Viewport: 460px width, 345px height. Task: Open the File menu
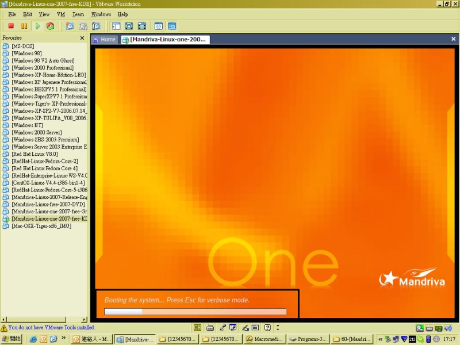click(x=12, y=14)
